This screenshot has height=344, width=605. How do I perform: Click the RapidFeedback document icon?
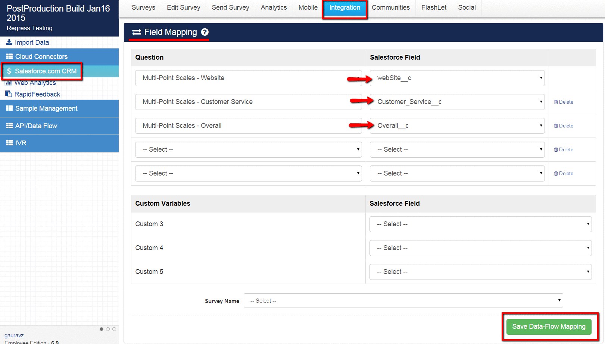pos(8,94)
